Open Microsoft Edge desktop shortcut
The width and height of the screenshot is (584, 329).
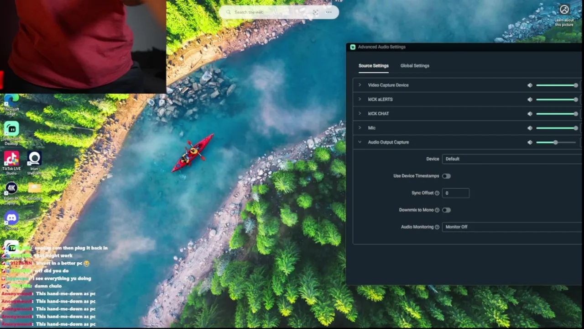pos(11,104)
